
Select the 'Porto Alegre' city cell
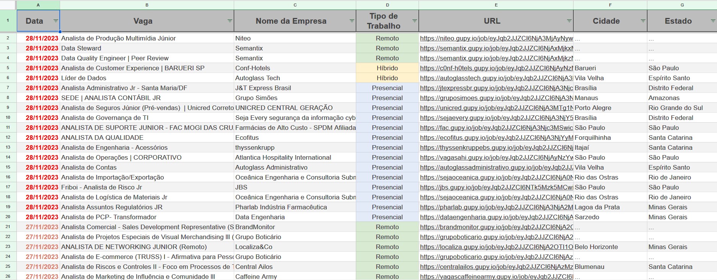point(610,108)
